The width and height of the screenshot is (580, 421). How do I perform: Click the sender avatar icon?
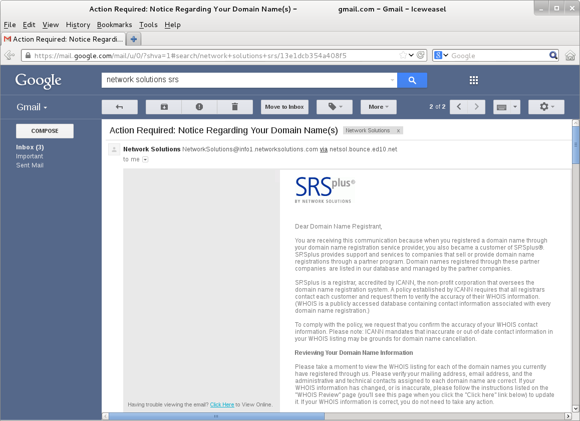click(114, 149)
